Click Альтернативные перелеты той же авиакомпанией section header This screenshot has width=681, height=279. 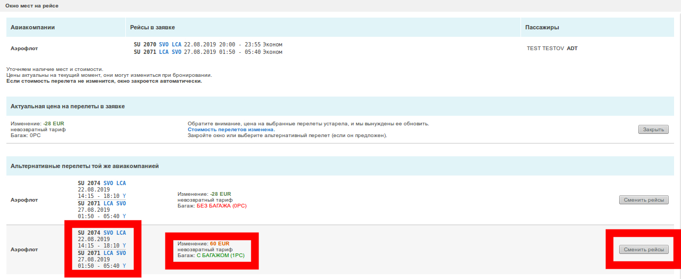pyautogui.click(x=84, y=166)
